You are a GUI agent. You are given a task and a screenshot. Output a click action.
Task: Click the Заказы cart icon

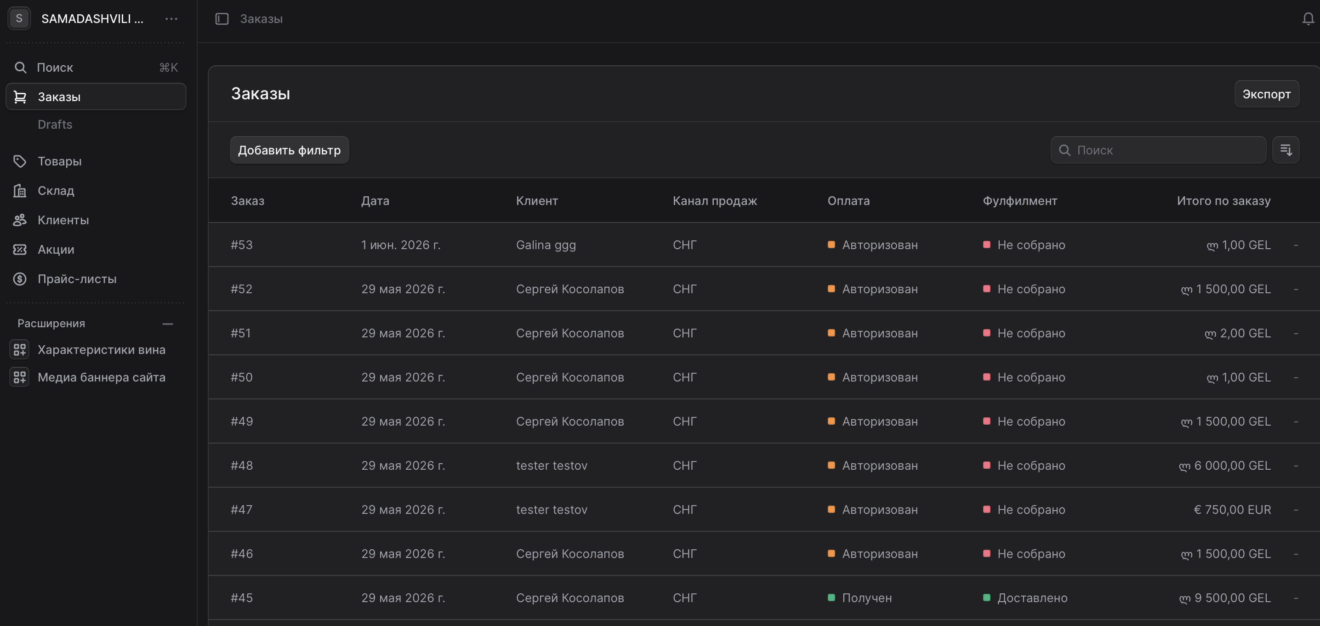(x=19, y=97)
